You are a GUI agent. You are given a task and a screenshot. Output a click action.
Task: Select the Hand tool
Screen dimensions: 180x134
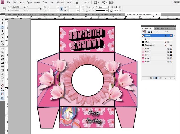pyautogui.click(x=2, y=77)
